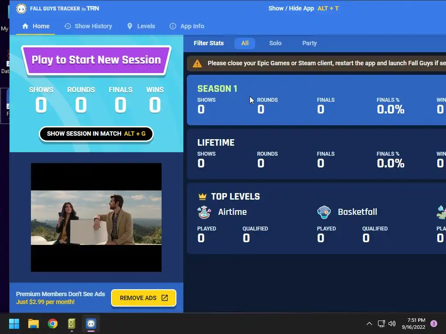Open the file cabinet app in taskbar
This screenshot has height=334, width=446.
pyautogui.click(x=71, y=324)
